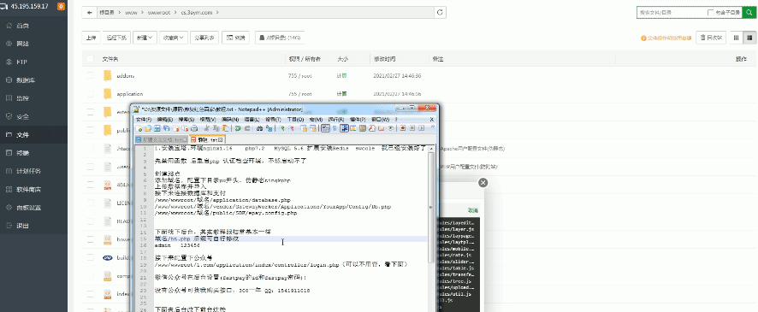Click the Open file icon in Notepad++ toolbar
The height and width of the screenshot is (312, 758).
point(148,128)
